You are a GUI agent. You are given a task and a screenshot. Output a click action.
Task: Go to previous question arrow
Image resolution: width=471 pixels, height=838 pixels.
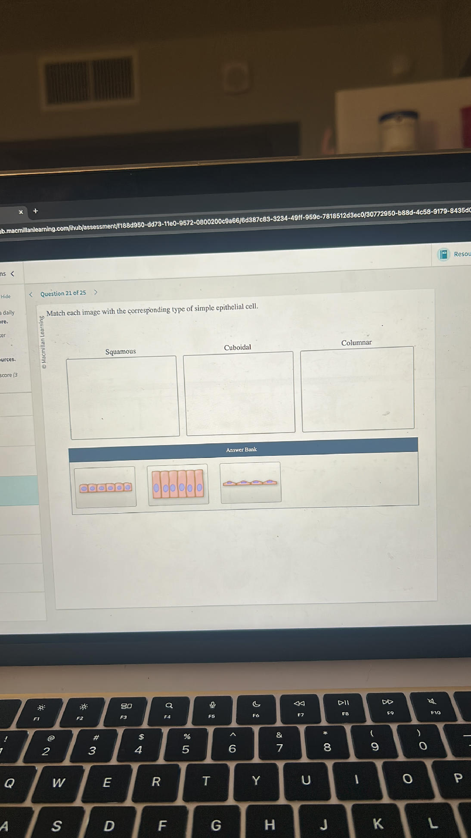(31, 295)
